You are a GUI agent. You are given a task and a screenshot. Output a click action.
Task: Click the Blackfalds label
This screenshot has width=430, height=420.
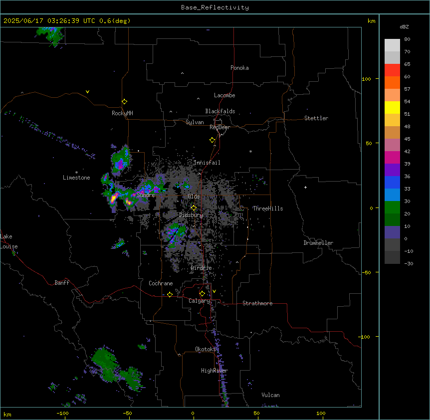[220, 111]
